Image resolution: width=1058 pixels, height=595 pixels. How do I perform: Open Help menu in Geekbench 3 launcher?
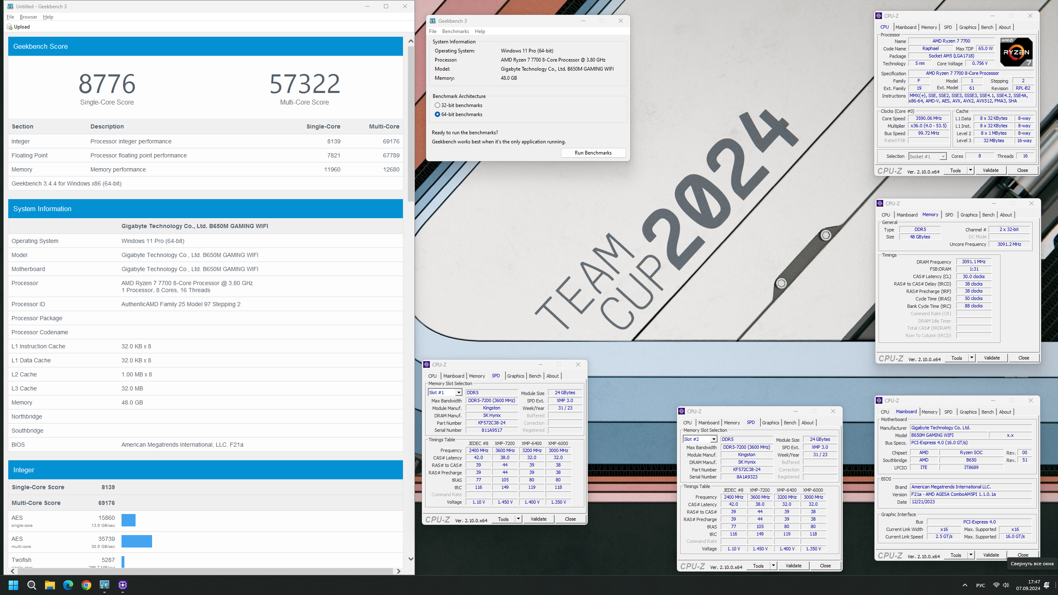click(480, 31)
